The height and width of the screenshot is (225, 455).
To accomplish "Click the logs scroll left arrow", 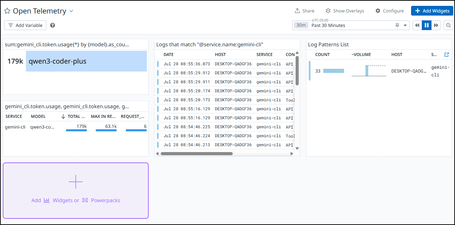I will (x=157, y=153).
